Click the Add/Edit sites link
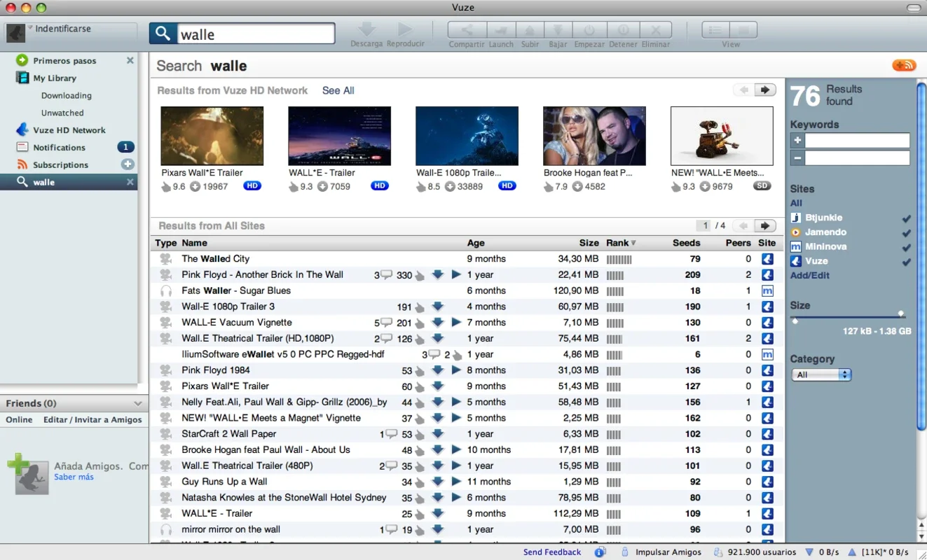This screenshot has height=560, width=927. (x=810, y=275)
